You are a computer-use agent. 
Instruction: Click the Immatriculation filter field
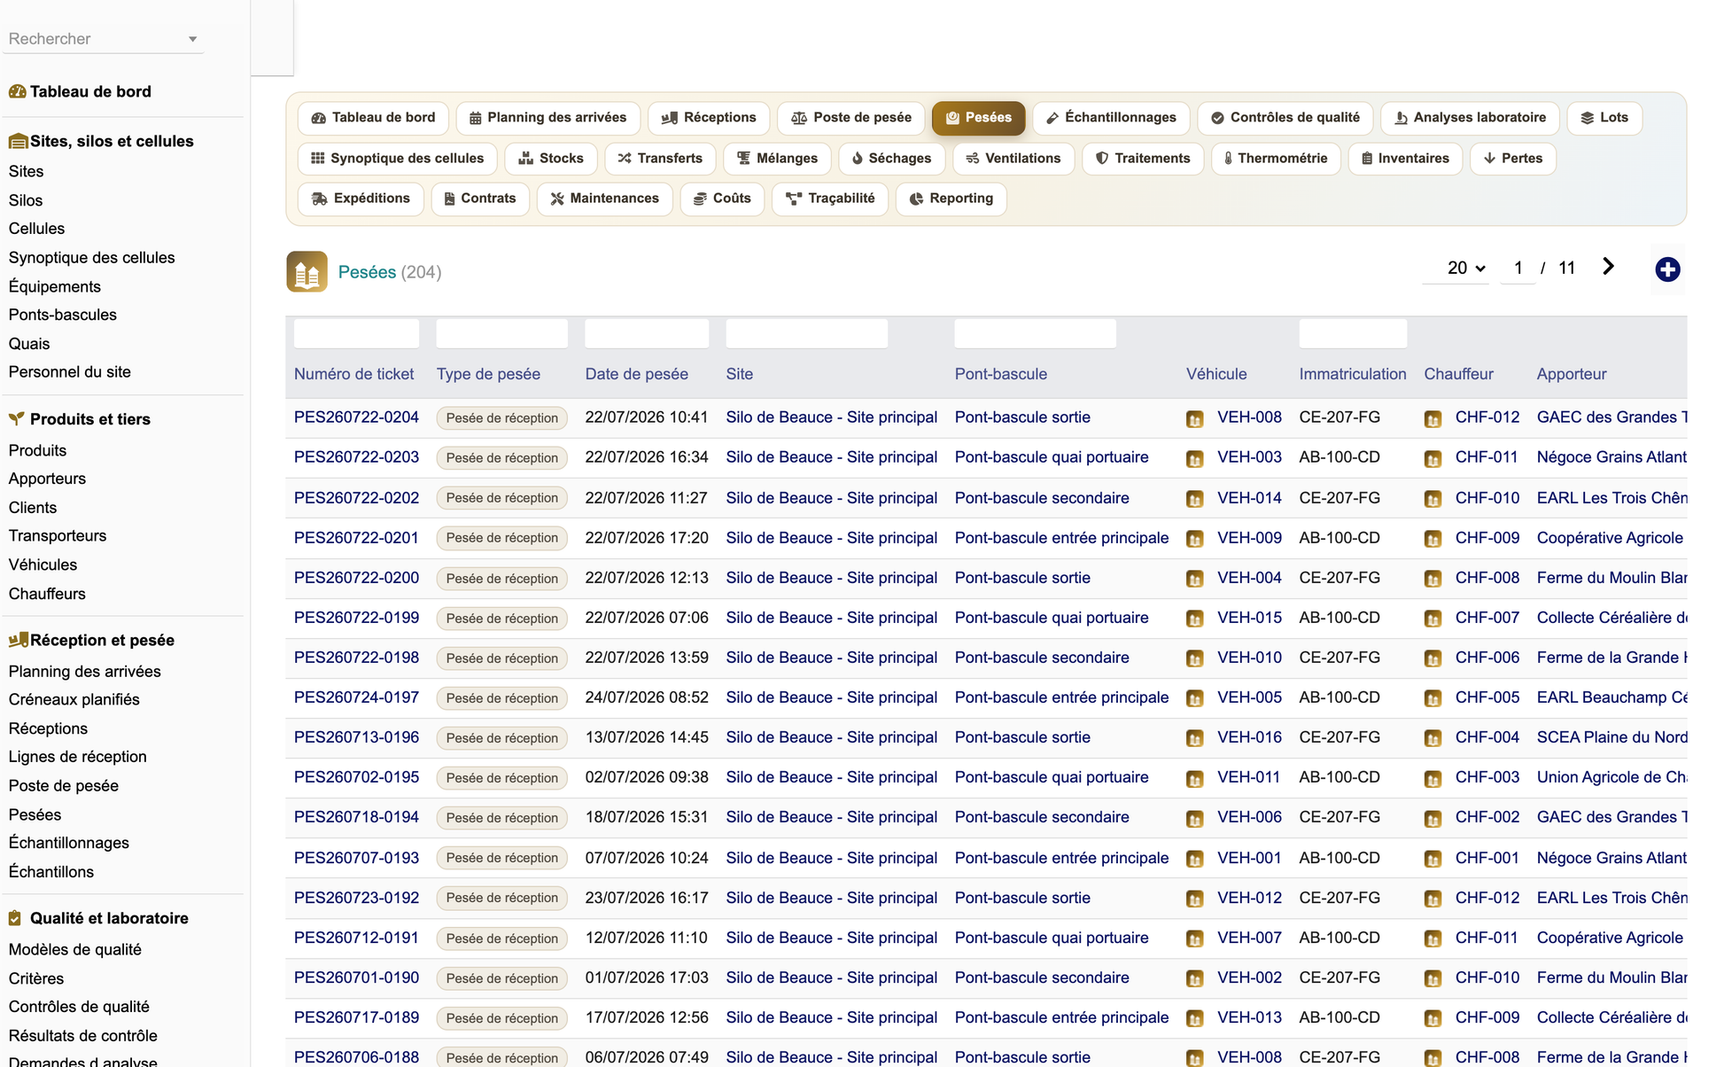click(x=1353, y=333)
